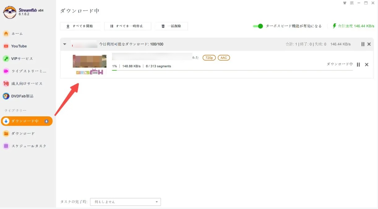Click the bulk delete trash button

pyautogui.click(x=171, y=26)
